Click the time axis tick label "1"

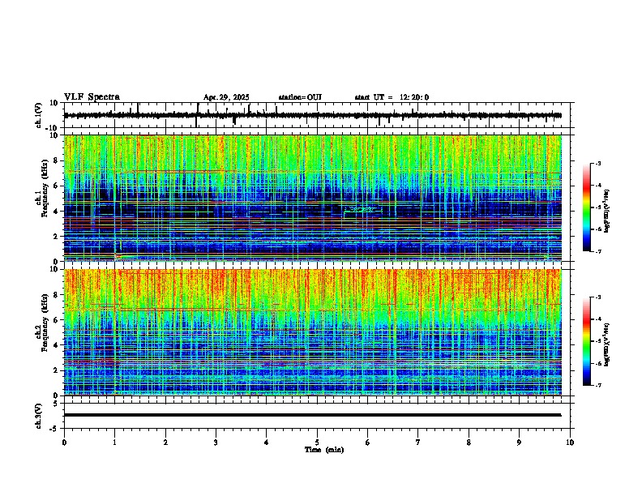pyautogui.click(x=114, y=443)
